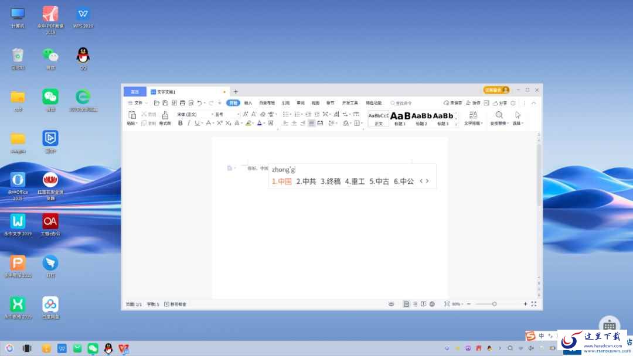Viewport: 633px width, 356px height.
Task: Select the Normal body text style
Action: pos(378,118)
